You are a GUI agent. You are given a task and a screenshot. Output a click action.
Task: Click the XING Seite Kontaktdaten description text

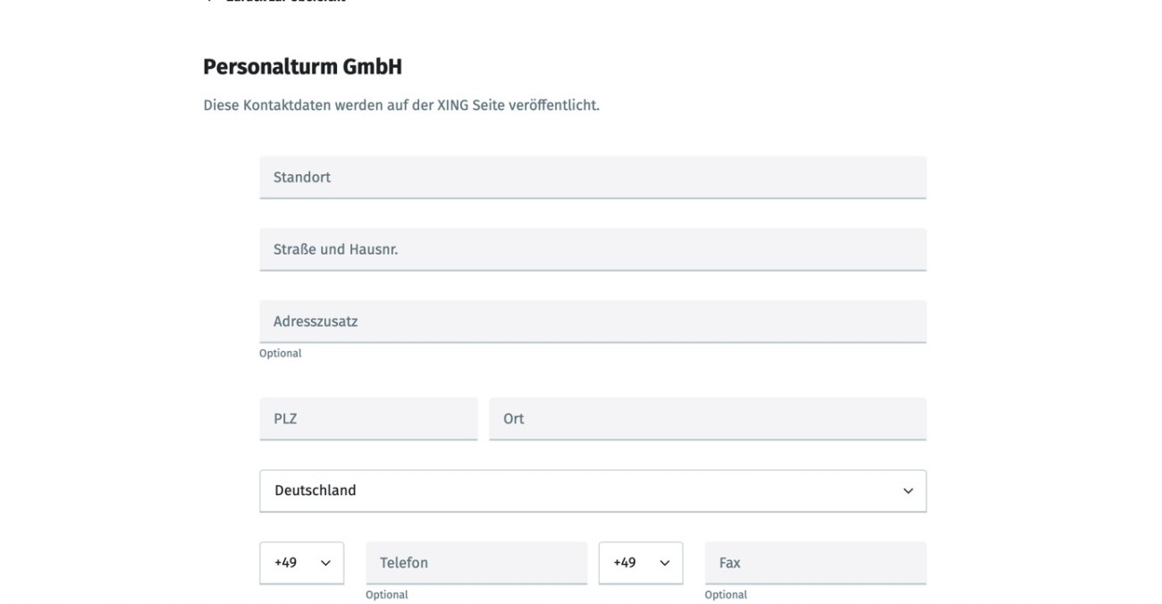400,105
